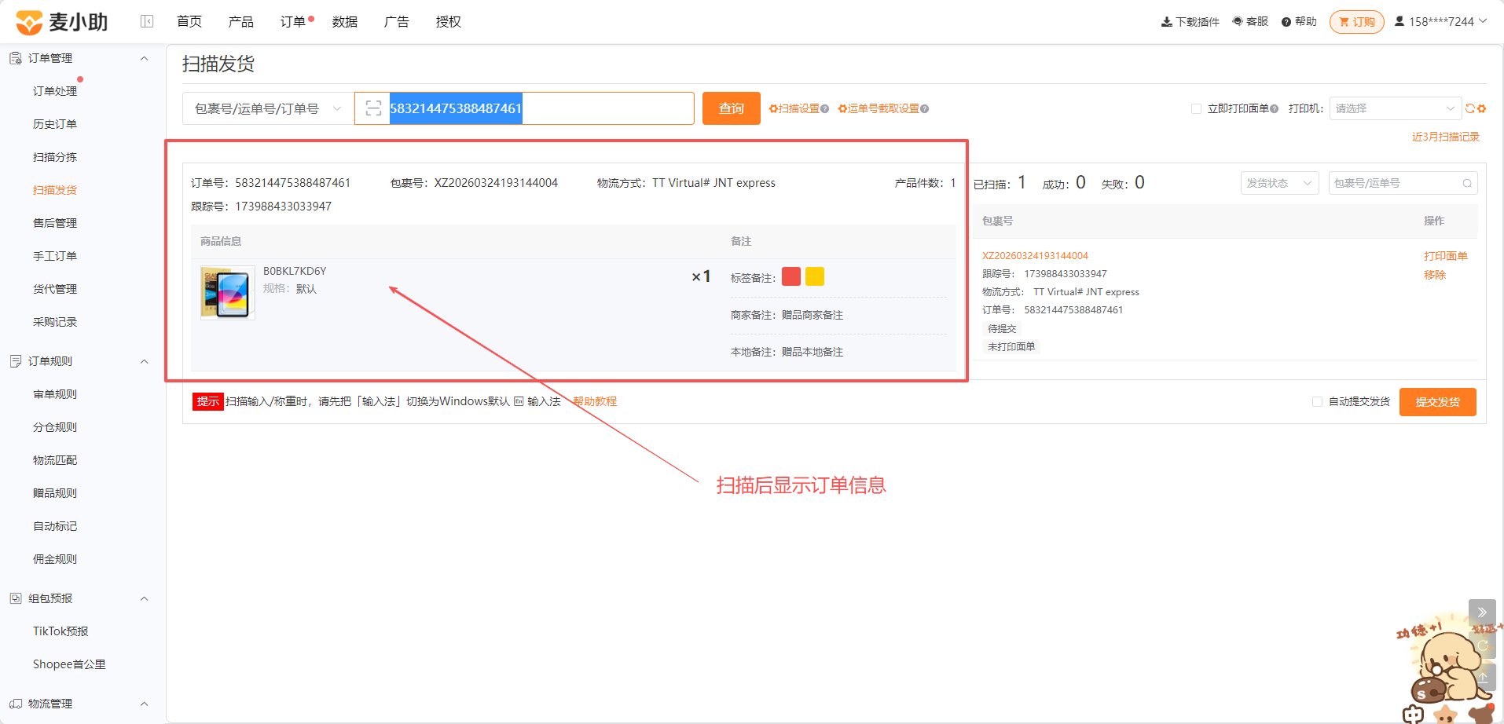Open 物流匹配 in sidebar
This screenshot has height=724, width=1504.
pyautogui.click(x=55, y=460)
